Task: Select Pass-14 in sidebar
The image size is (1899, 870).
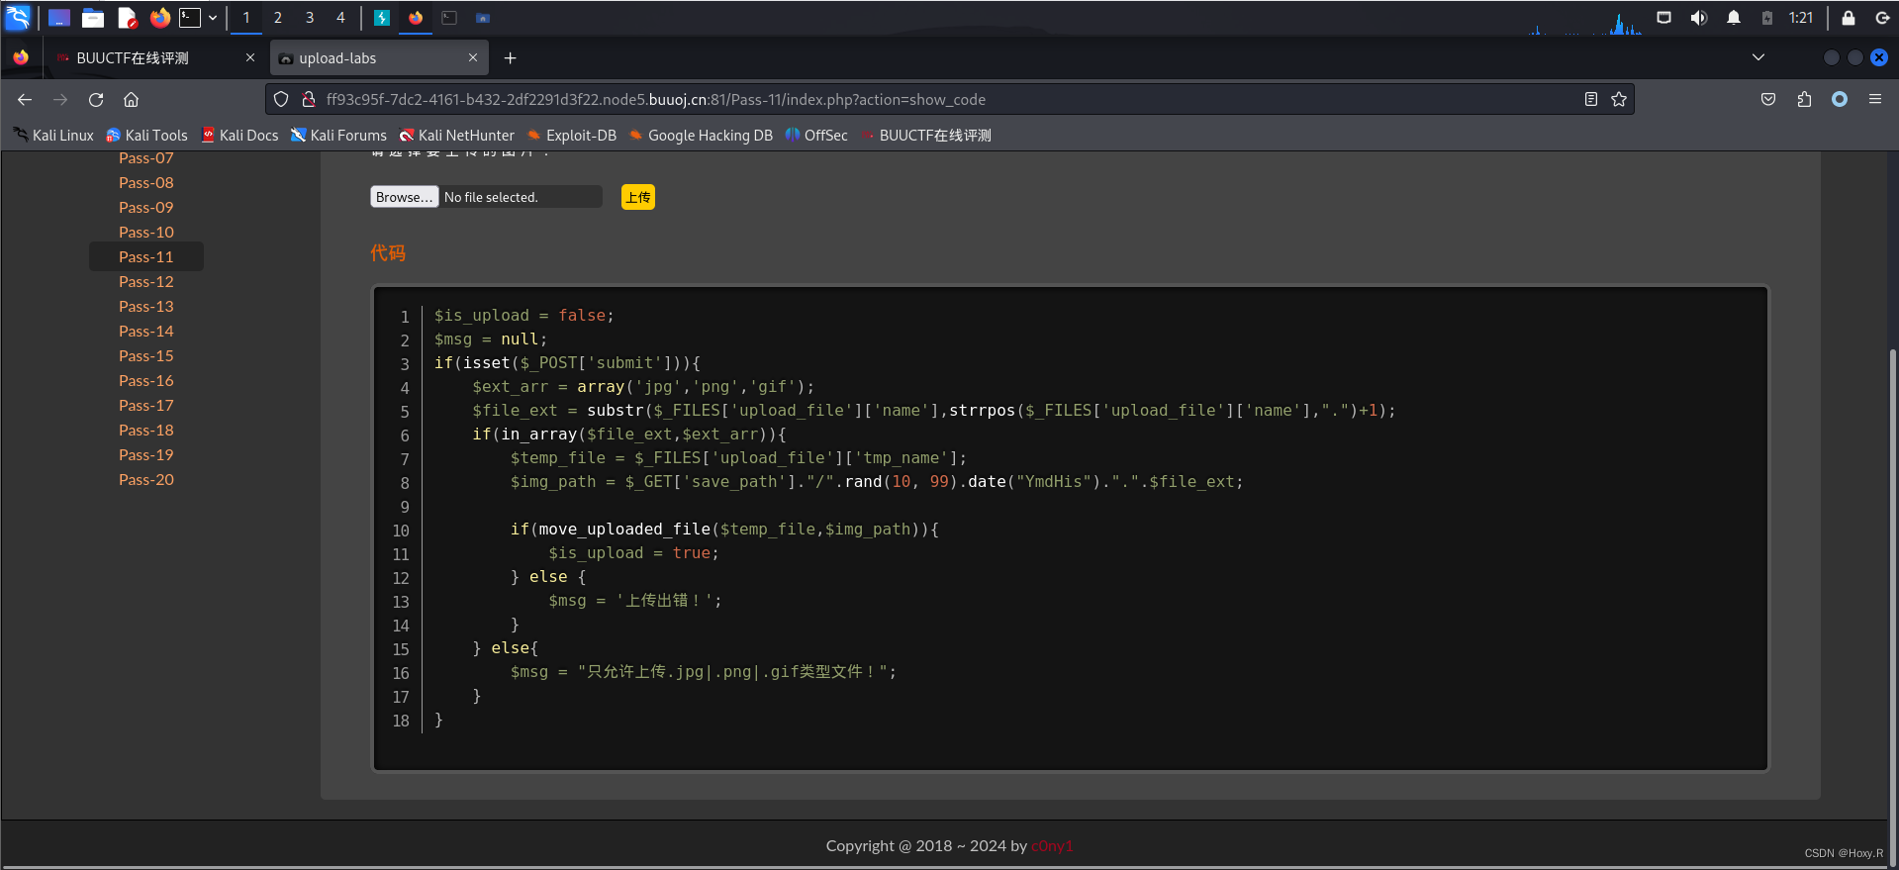Action: point(146,331)
